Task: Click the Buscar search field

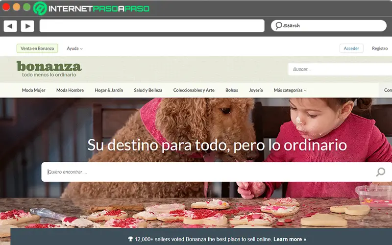Action: pyautogui.click(x=340, y=69)
